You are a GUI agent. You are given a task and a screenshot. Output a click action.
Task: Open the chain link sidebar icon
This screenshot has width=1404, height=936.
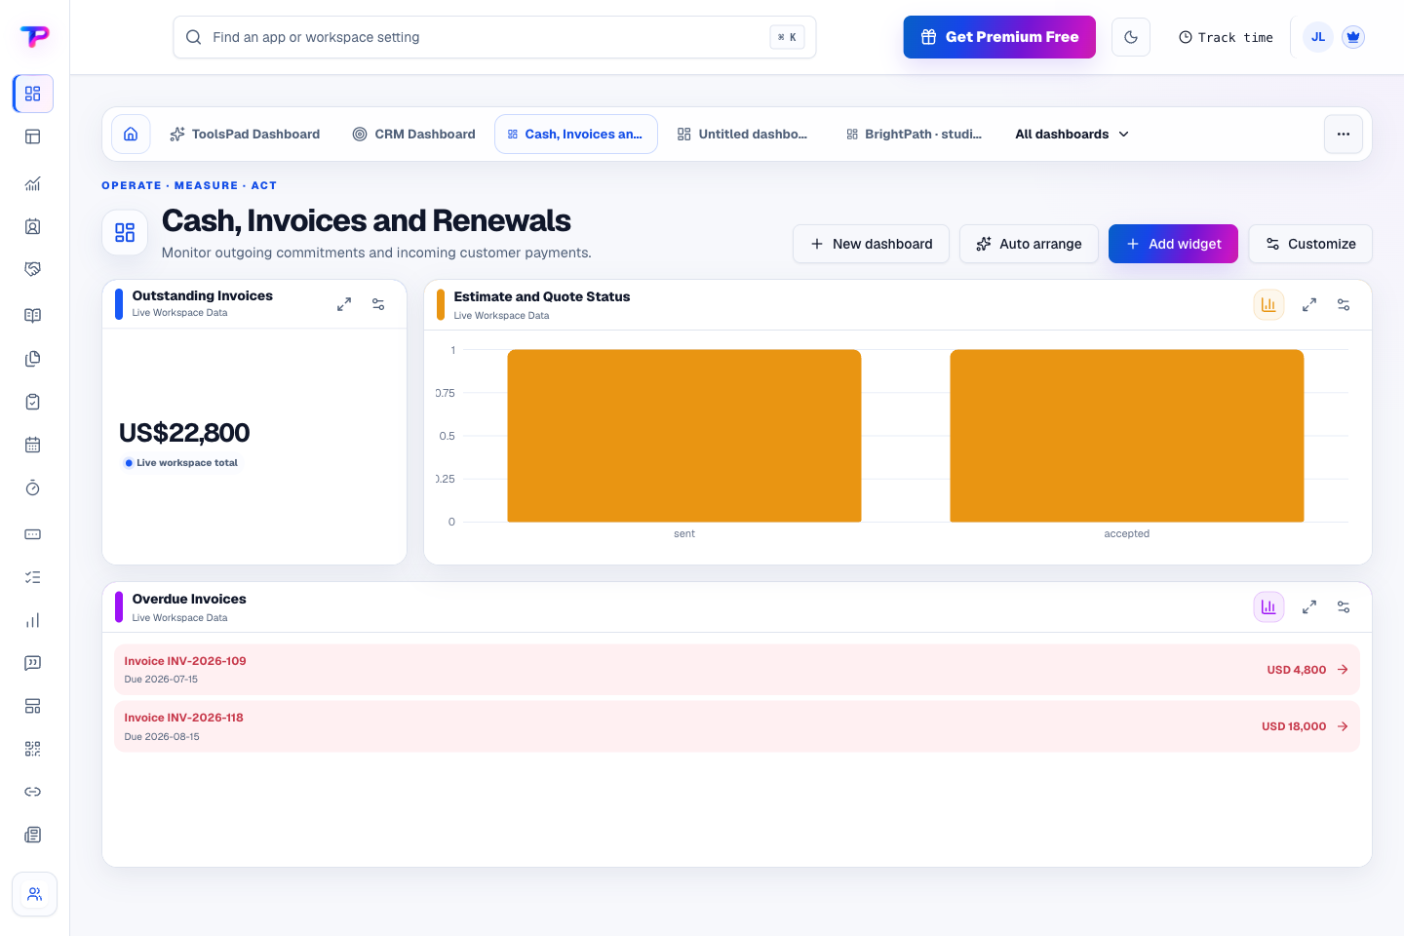(x=33, y=792)
